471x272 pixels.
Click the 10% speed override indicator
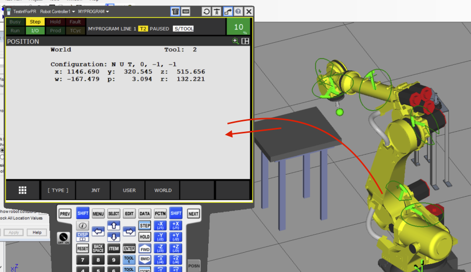(239, 27)
